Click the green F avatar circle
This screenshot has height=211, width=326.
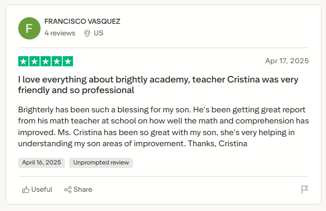[29, 28]
